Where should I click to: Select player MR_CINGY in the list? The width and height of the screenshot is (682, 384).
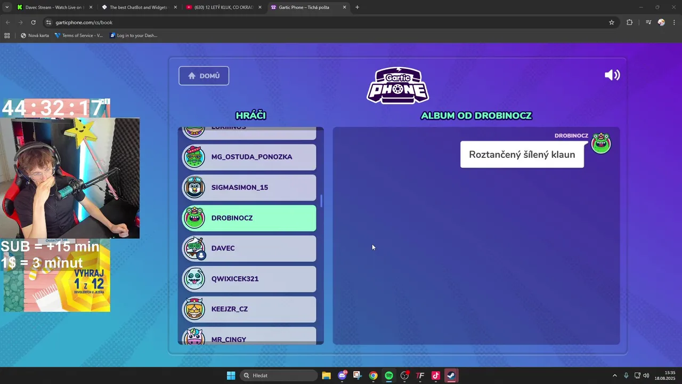(x=249, y=335)
